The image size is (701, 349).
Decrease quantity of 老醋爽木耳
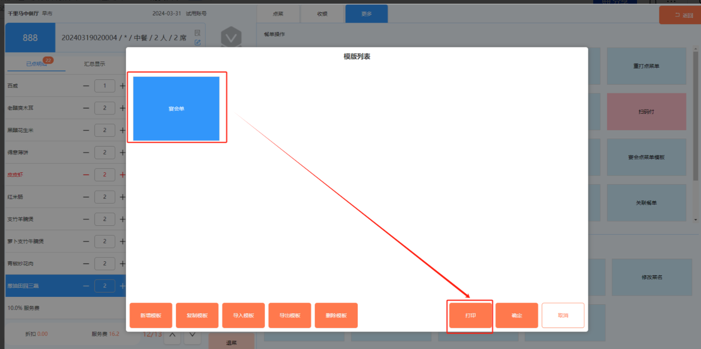(86, 108)
